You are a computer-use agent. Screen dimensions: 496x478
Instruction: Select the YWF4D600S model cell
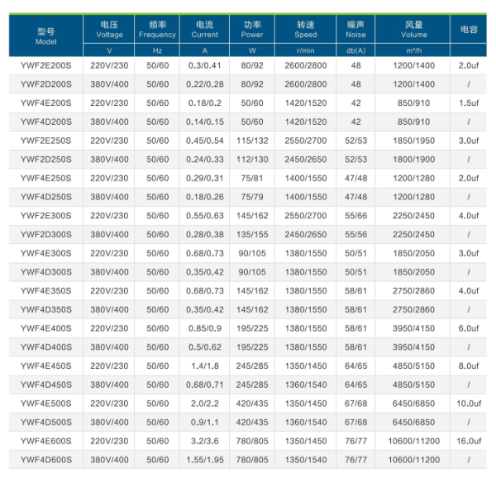pos(47,459)
